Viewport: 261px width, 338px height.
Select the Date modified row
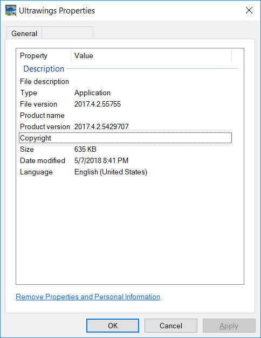click(x=125, y=160)
